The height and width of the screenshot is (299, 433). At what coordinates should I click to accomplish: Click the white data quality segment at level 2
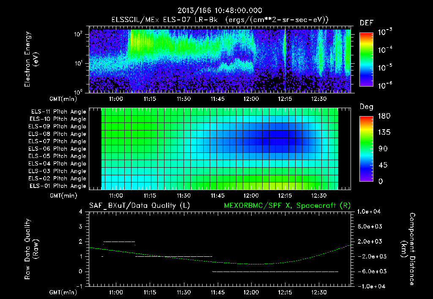(119, 242)
